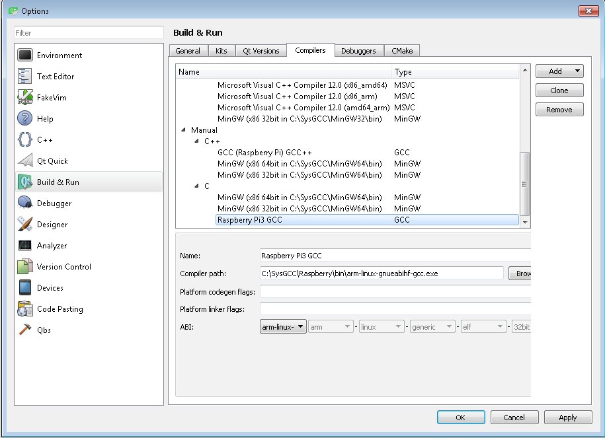Switch to the Qt Versions tab
Viewport: 605px width, 438px height.
(x=261, y=51)
